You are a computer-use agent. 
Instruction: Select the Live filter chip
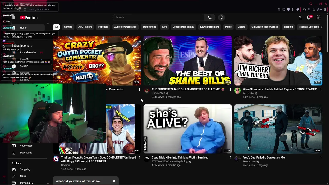[x=164, y=27]
